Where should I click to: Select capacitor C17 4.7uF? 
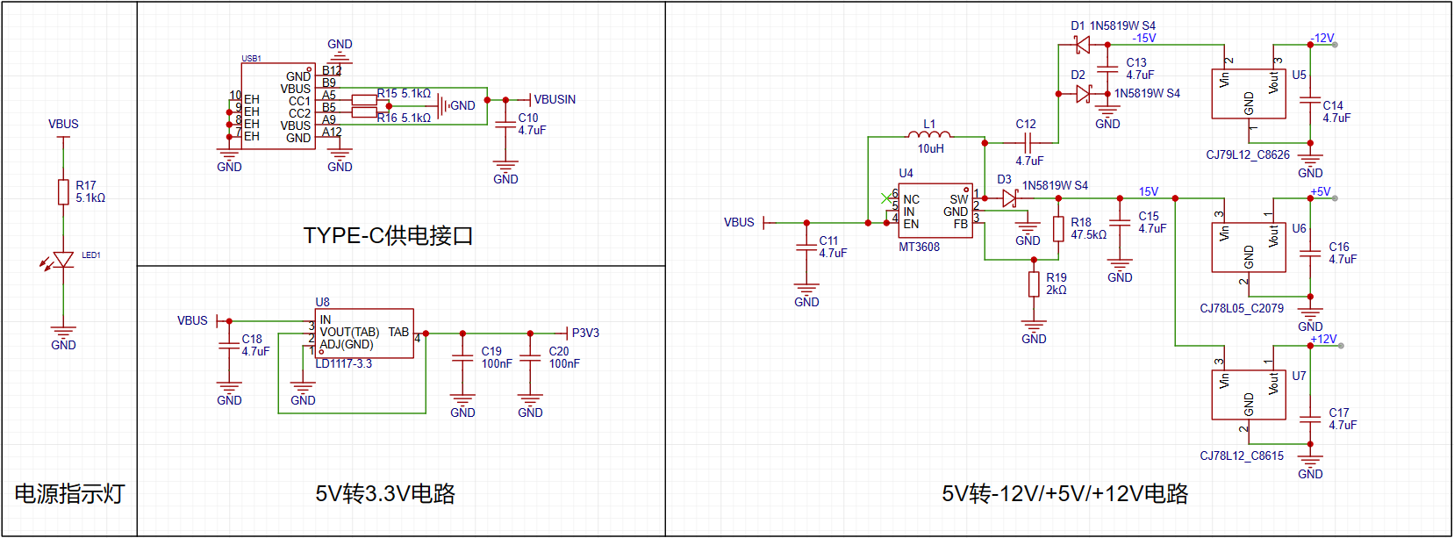[x=1310, y=419]
